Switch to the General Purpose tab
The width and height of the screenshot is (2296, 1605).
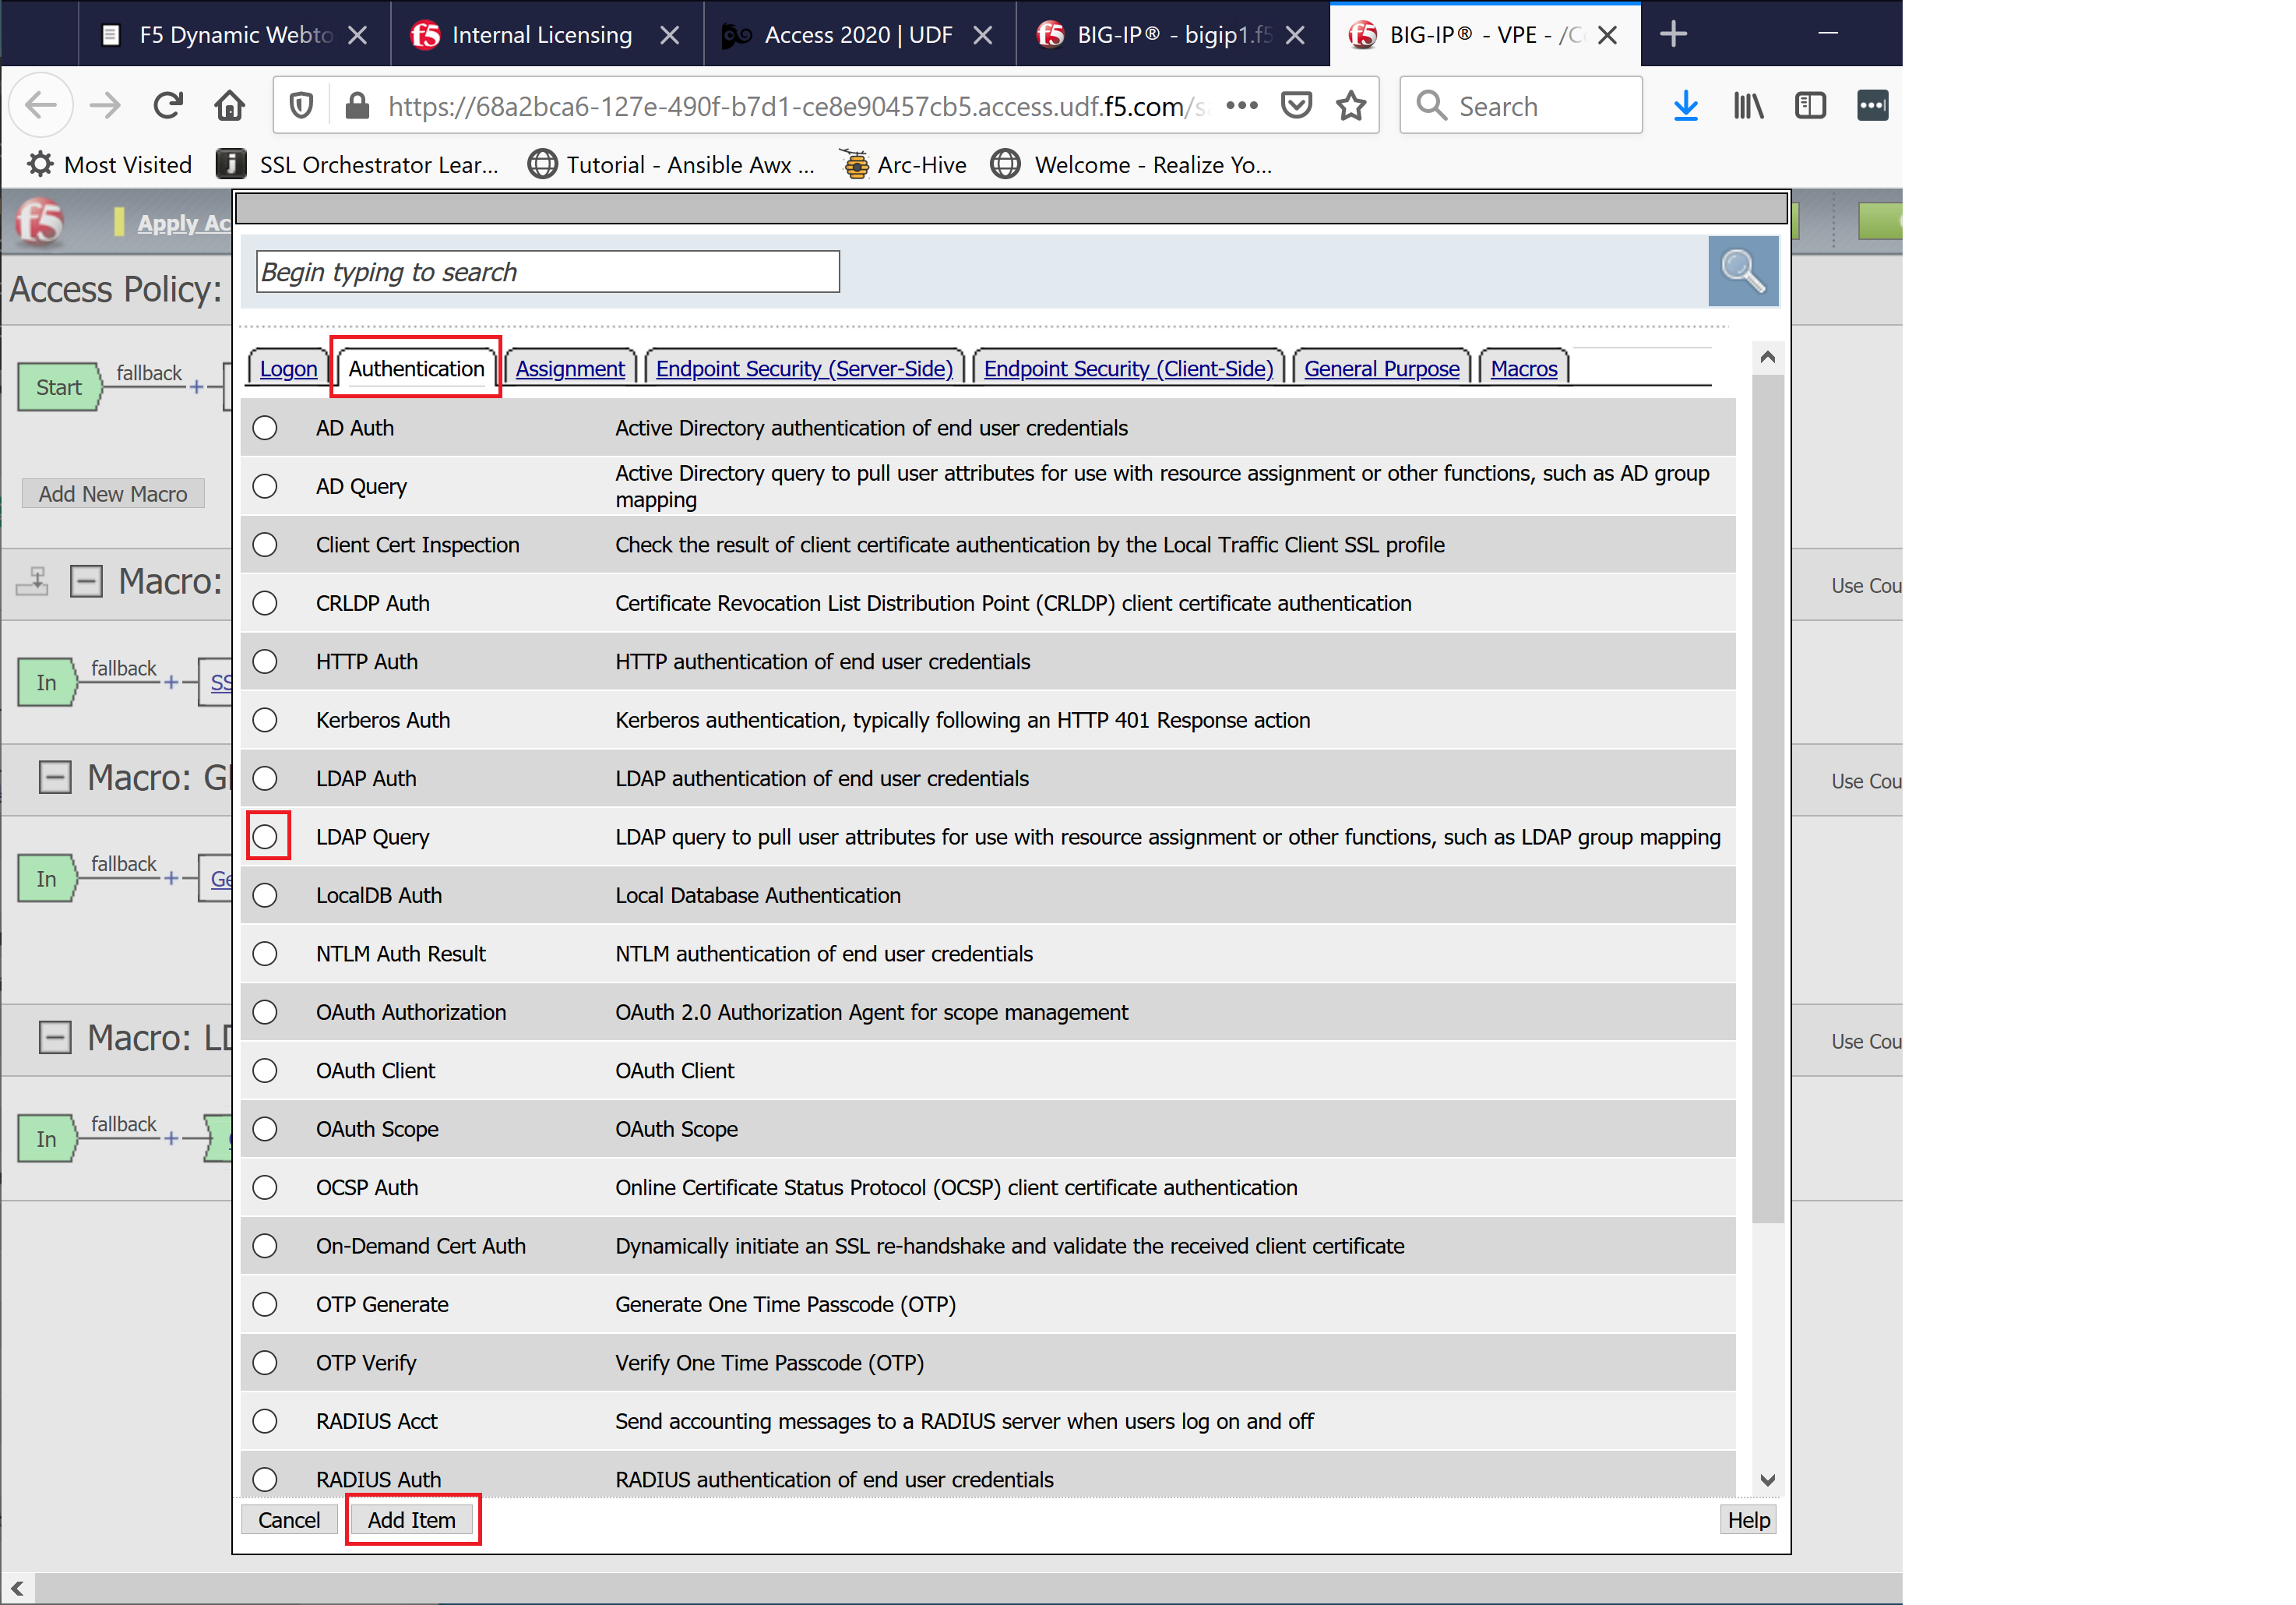[1381, 369]
